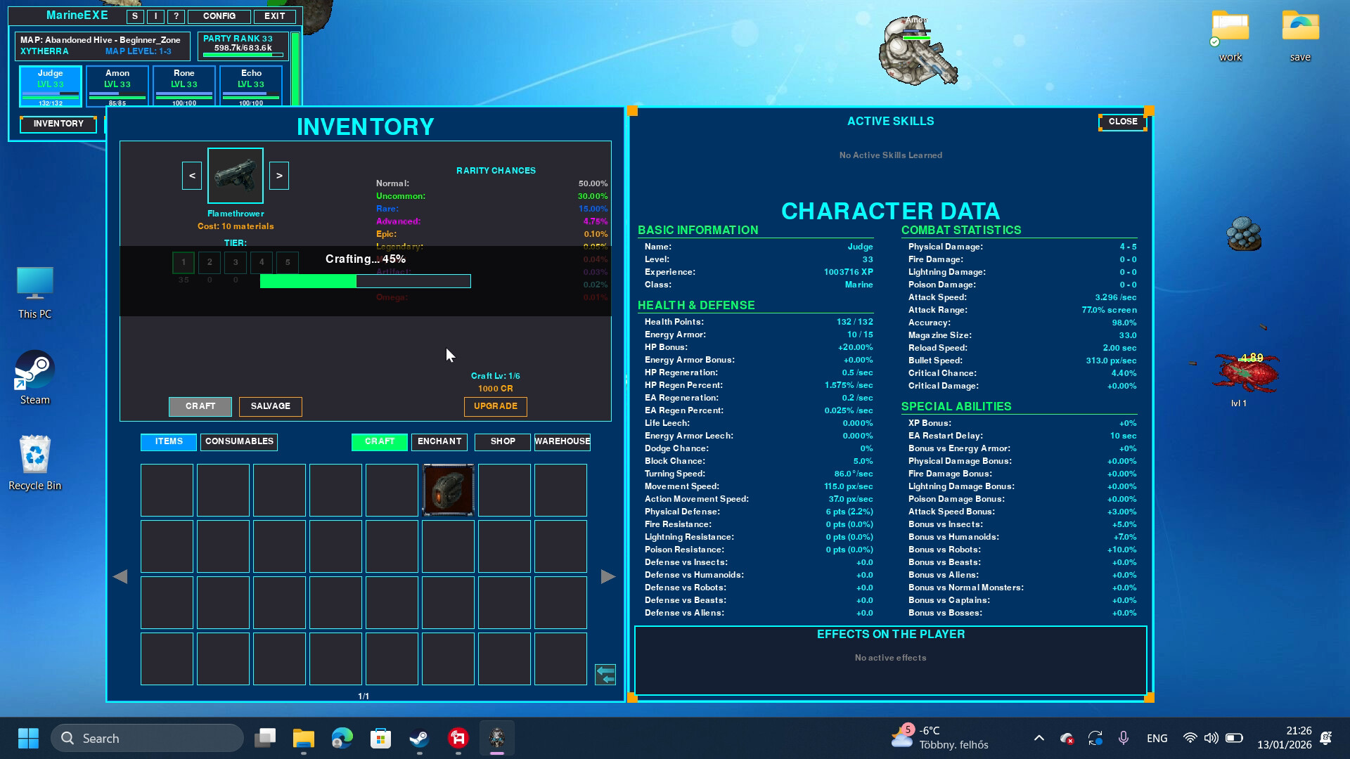Click the crafting progress bar at 45%
This screenshot has width=1350, height=759.
(x=366, y=281)
